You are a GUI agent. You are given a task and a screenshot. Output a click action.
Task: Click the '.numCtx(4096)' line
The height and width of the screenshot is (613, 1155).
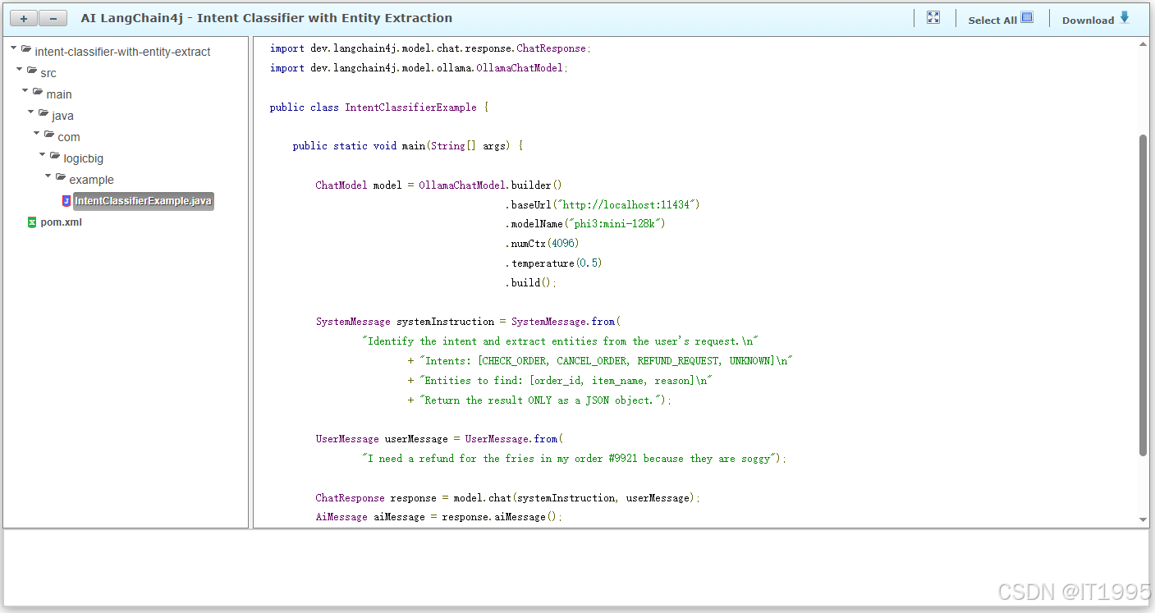point(543,244)
